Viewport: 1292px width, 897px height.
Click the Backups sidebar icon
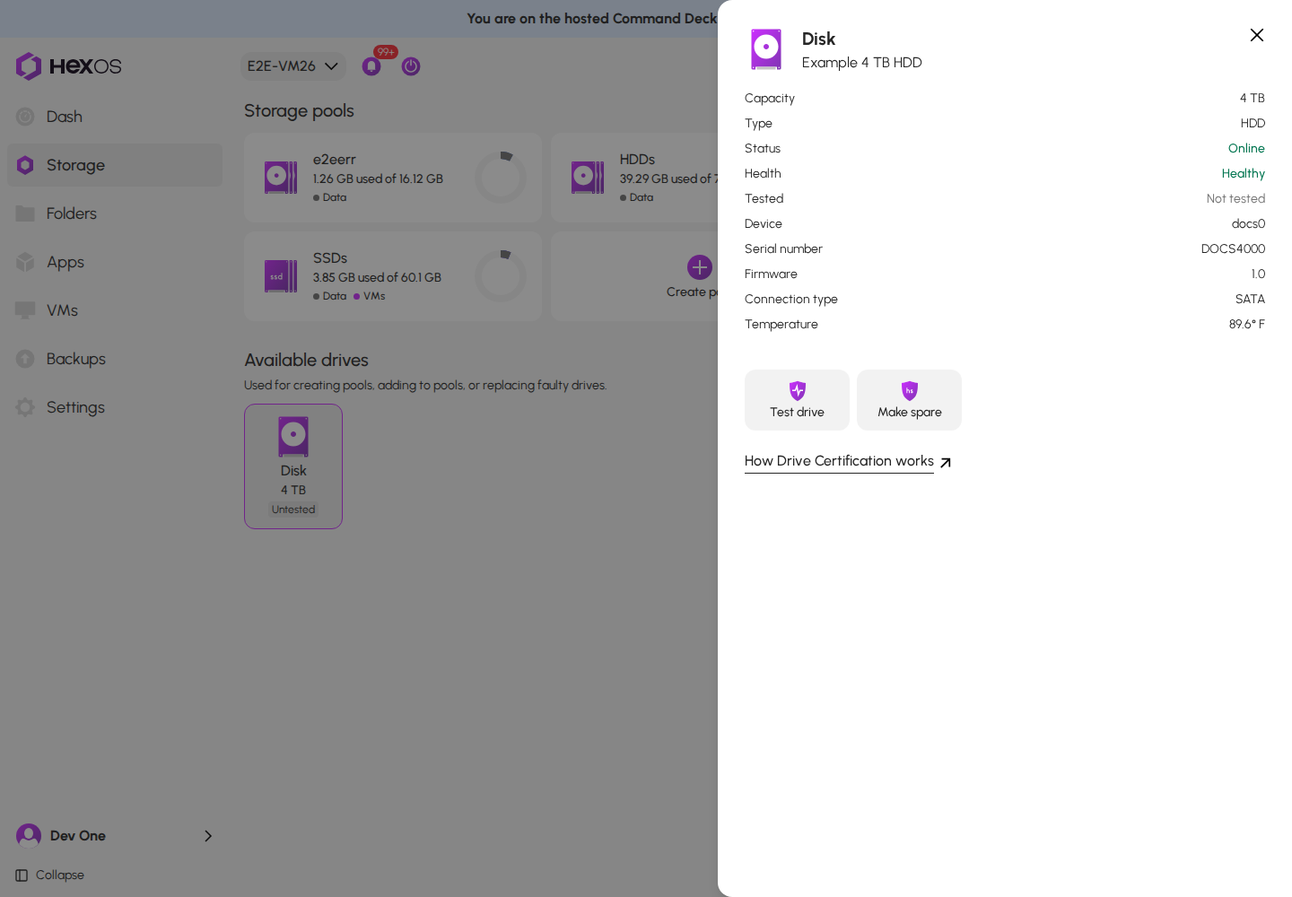[25, 359]
